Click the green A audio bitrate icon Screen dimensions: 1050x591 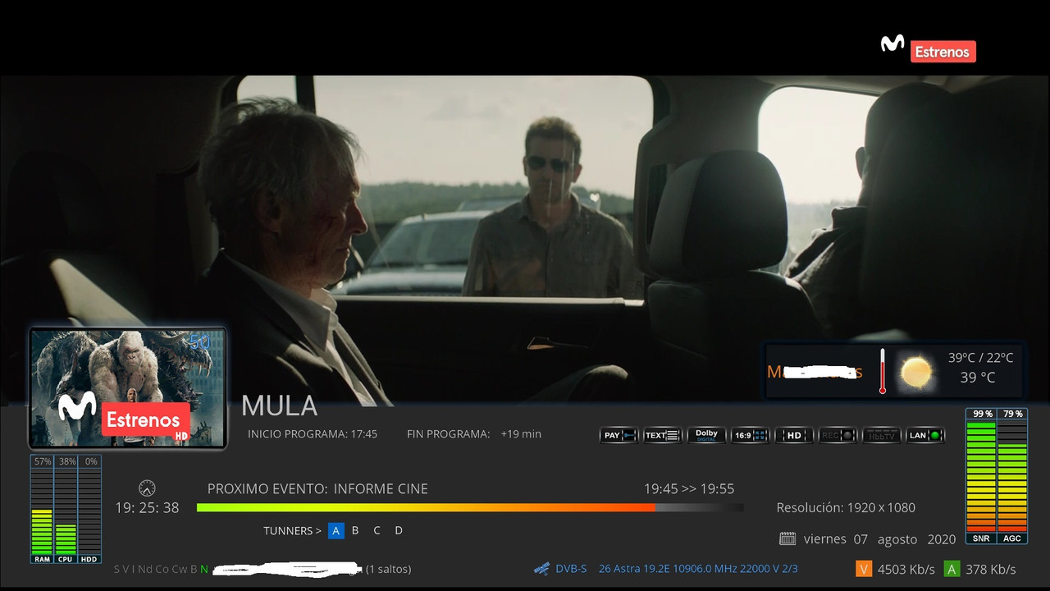point(952,569)
